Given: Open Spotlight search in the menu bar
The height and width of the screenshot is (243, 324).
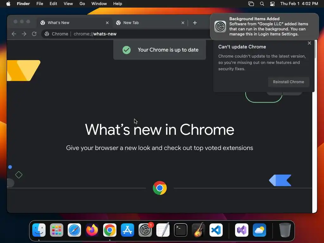Looking at the screenshot, I should 262,4.
